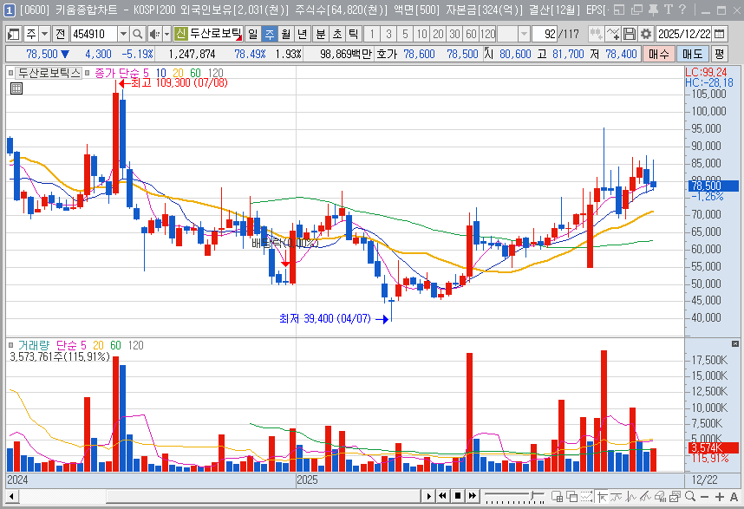This screenshot has height=509, width=744.
Task: Select the 월 monthly period
Action: click(285, 34)
